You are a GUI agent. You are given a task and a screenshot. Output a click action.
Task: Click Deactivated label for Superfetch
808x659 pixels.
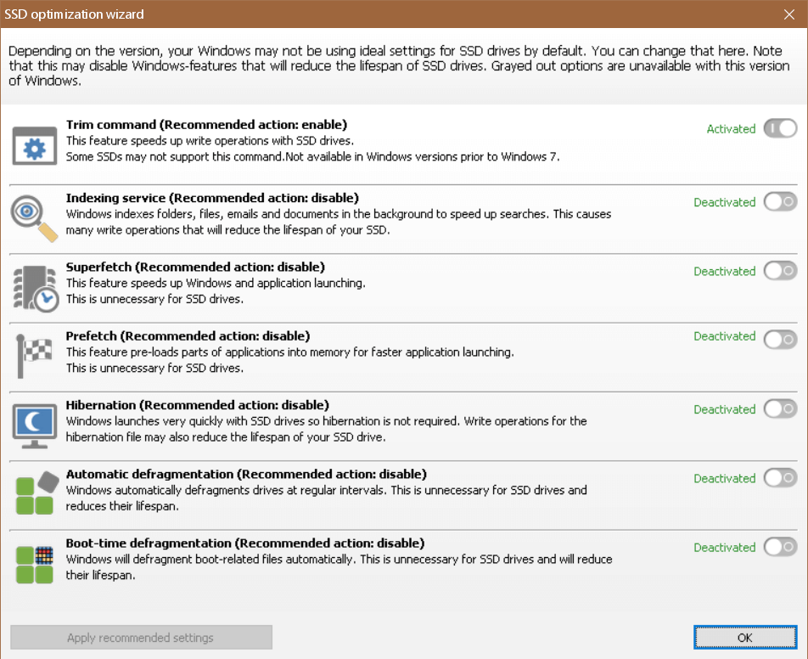click(725, 271)
